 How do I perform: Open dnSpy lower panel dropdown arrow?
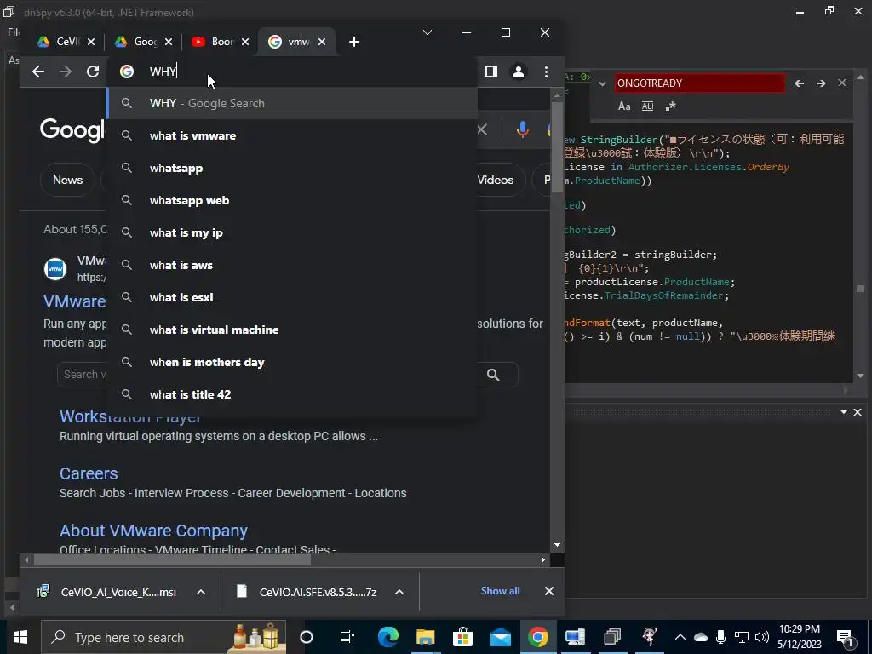(844, 412)
